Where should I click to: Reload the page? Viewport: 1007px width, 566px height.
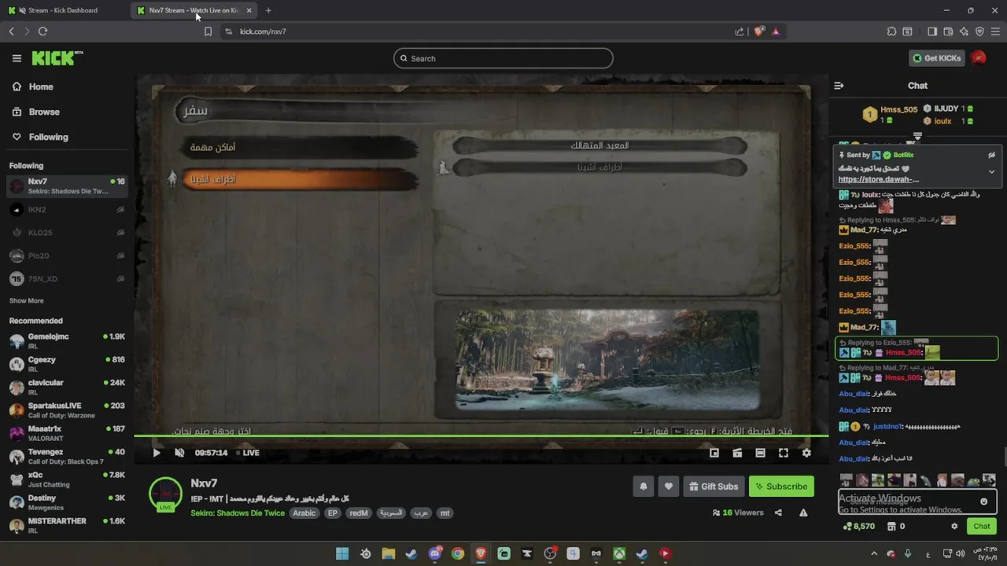(x=42, y=31)
